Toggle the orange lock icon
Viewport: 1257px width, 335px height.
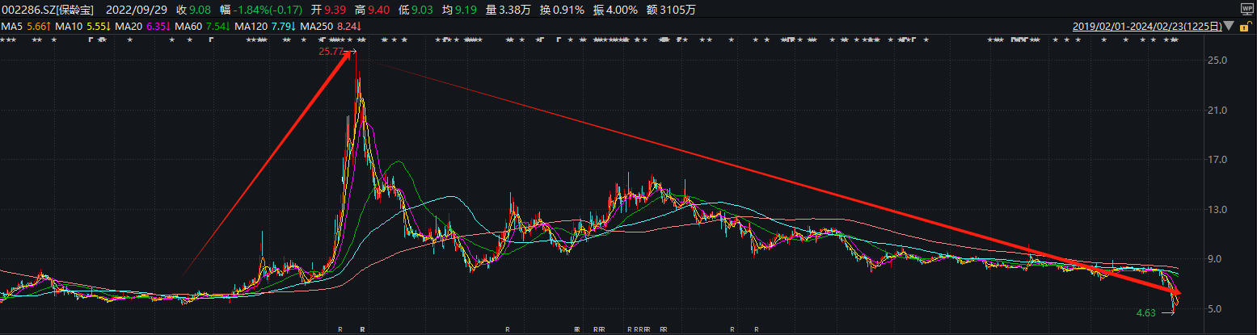pos(1246,26)
